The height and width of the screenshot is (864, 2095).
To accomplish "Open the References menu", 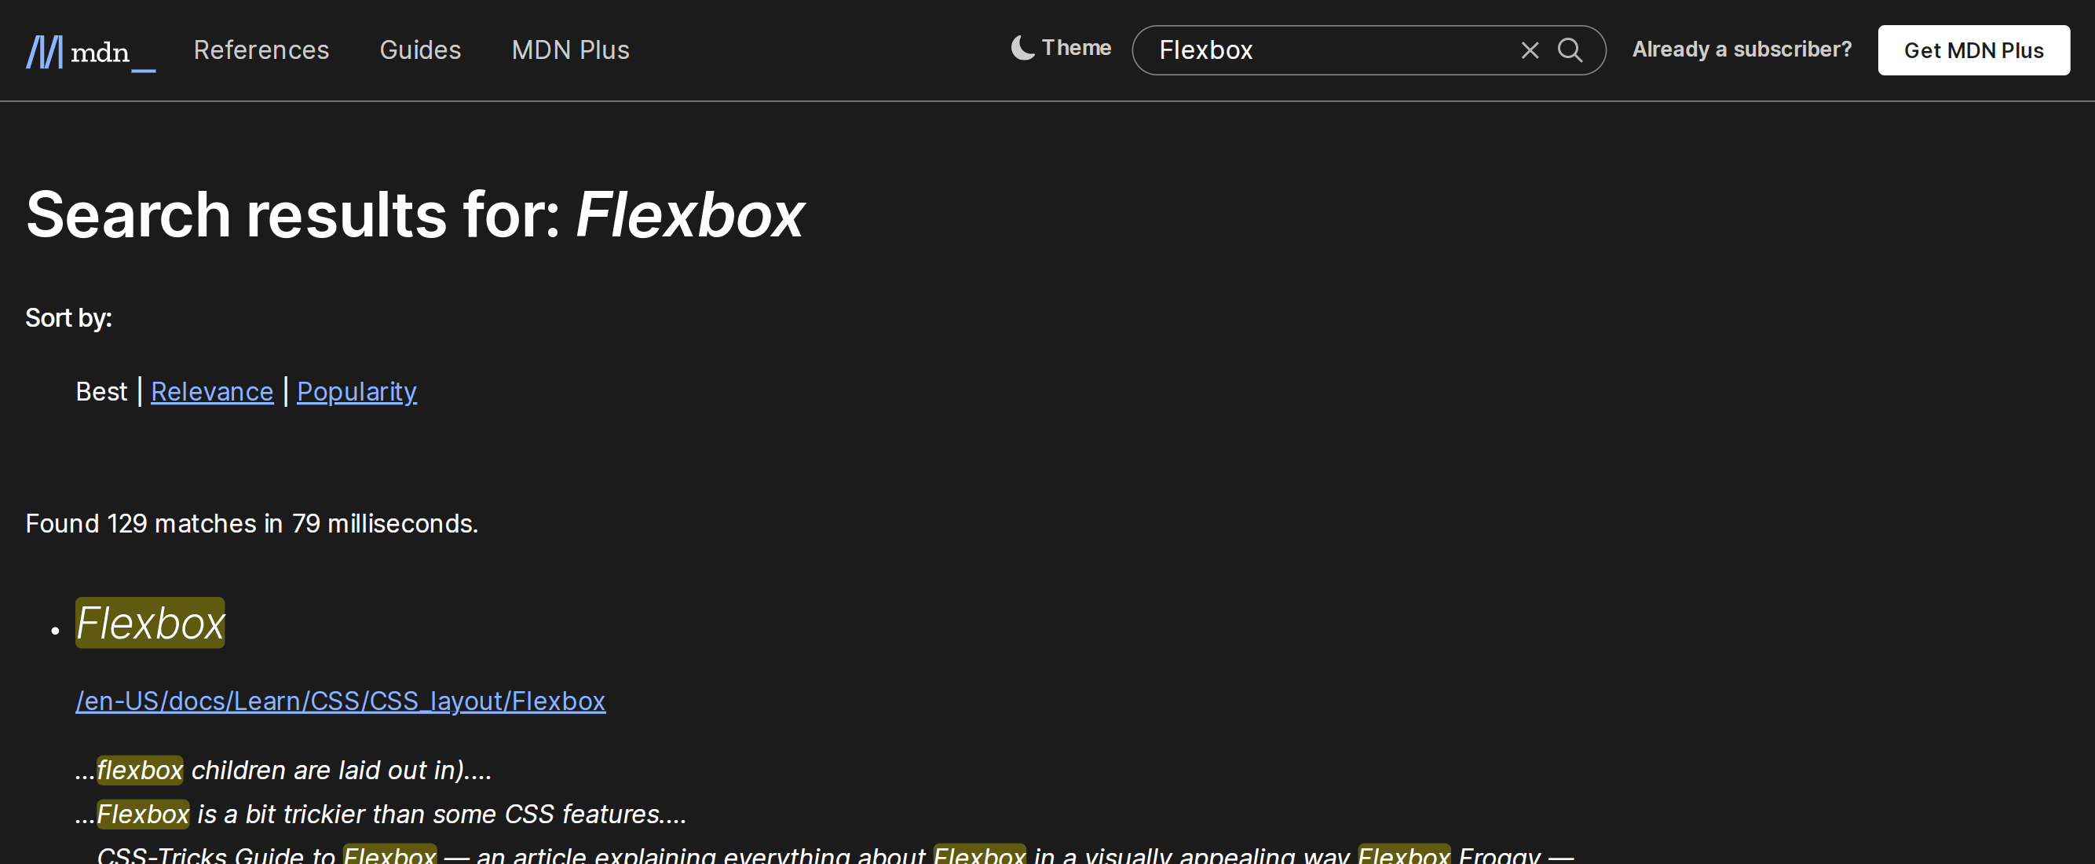I will (261, 50).
